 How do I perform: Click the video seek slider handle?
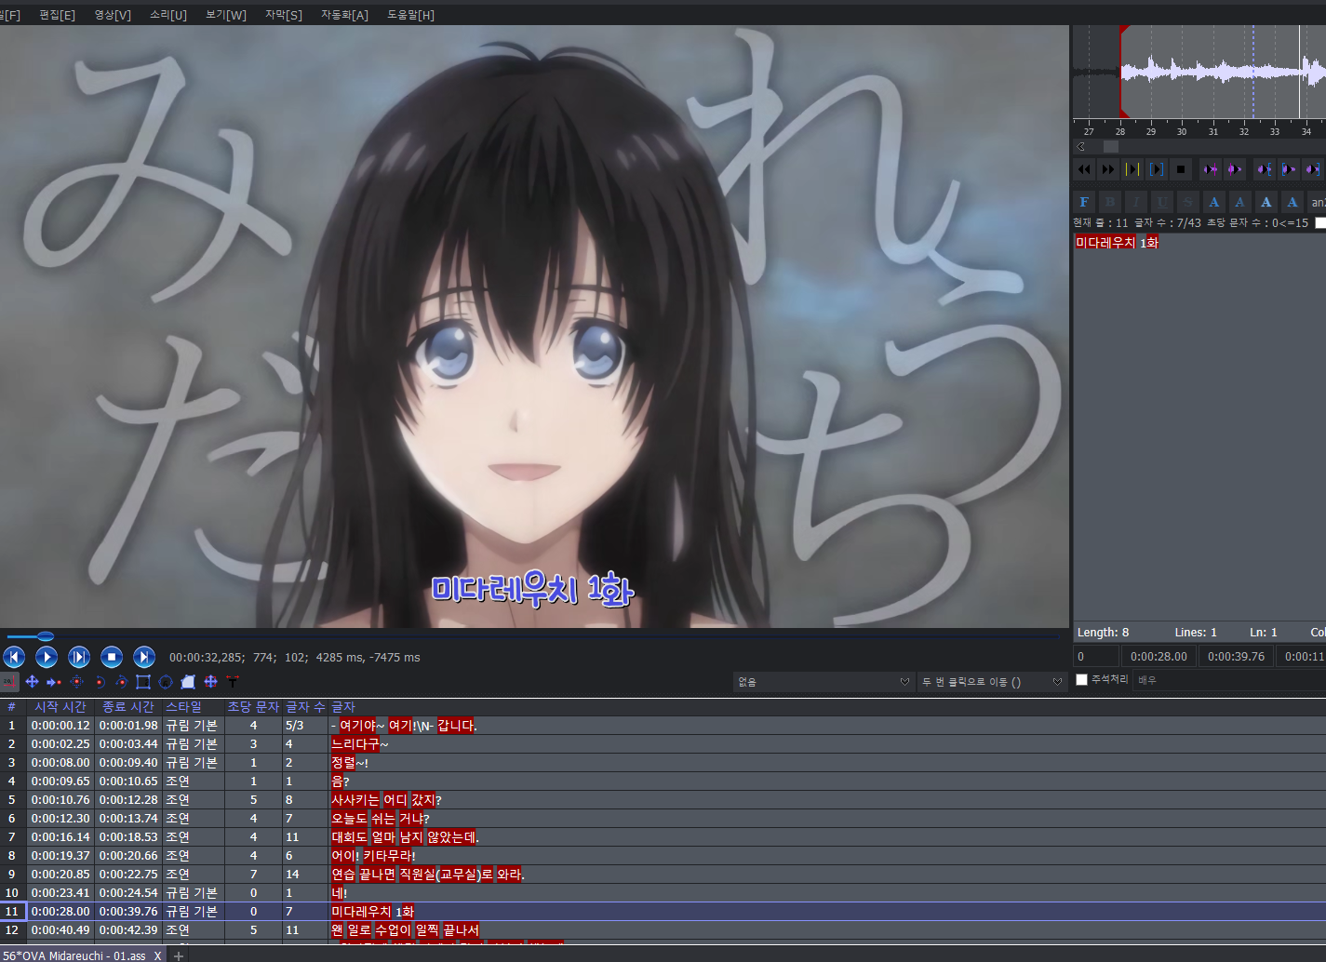point(45,636)
